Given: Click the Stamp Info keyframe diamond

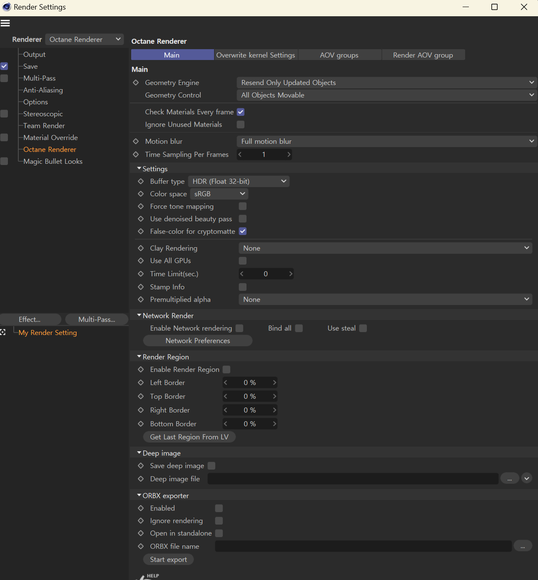Looking at the screenshot, I should (141, 287).
